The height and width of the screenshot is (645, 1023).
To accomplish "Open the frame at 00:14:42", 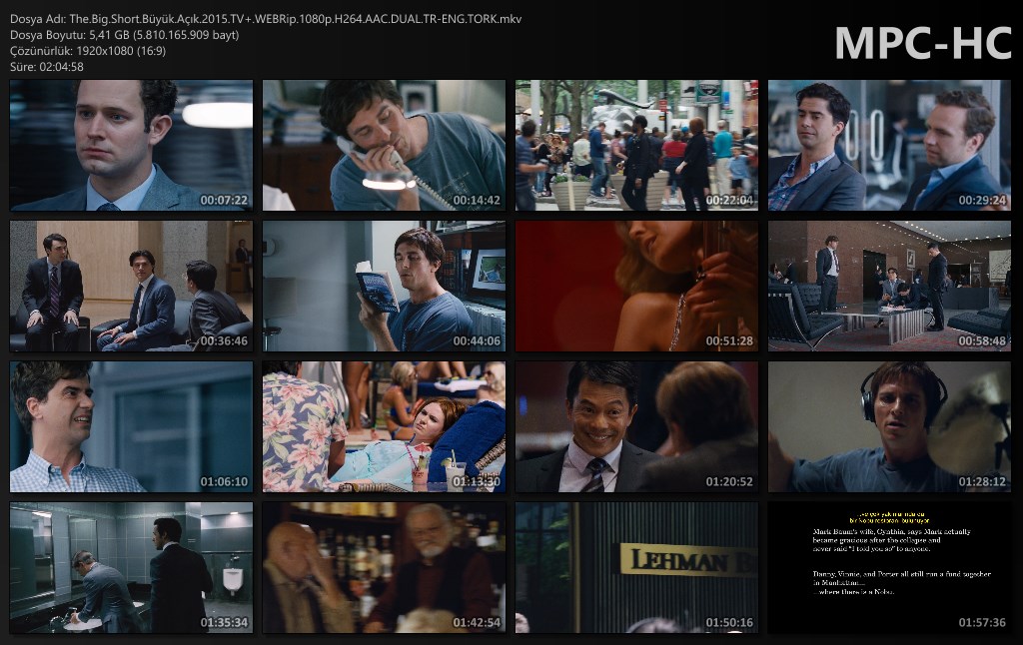I will [384, 146].
